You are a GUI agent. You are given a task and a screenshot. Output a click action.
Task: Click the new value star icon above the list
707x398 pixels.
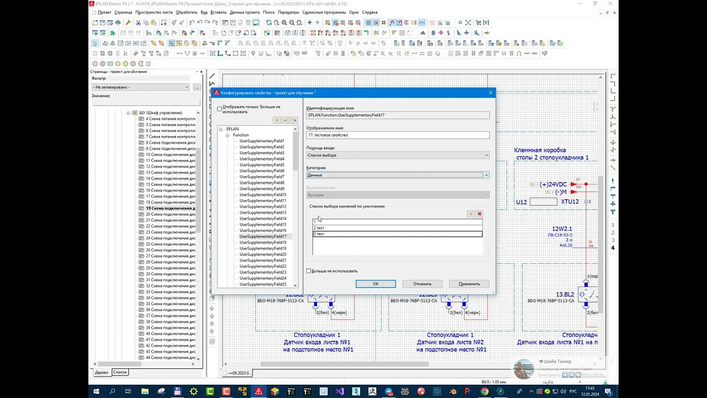(x=471, y=214)
